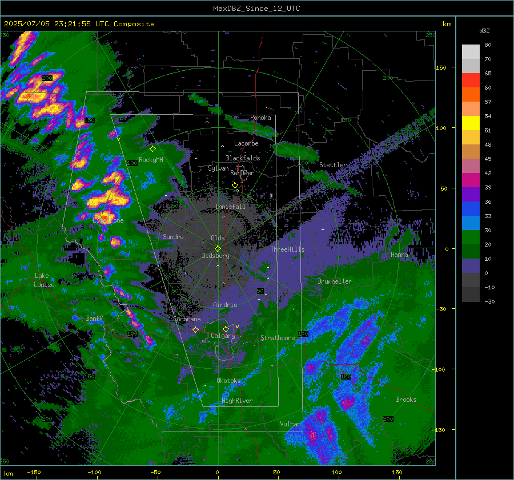
Task: Click the Banff label
Action: pyautogui.click(x=94, y=318)
